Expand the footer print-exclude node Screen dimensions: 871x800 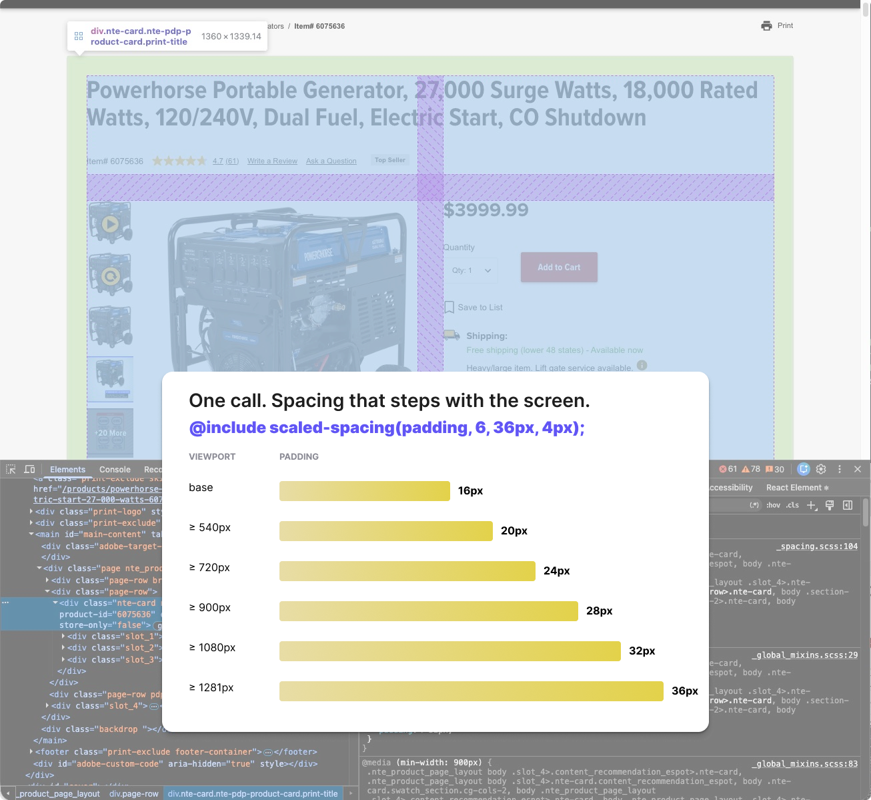(31, 751)
